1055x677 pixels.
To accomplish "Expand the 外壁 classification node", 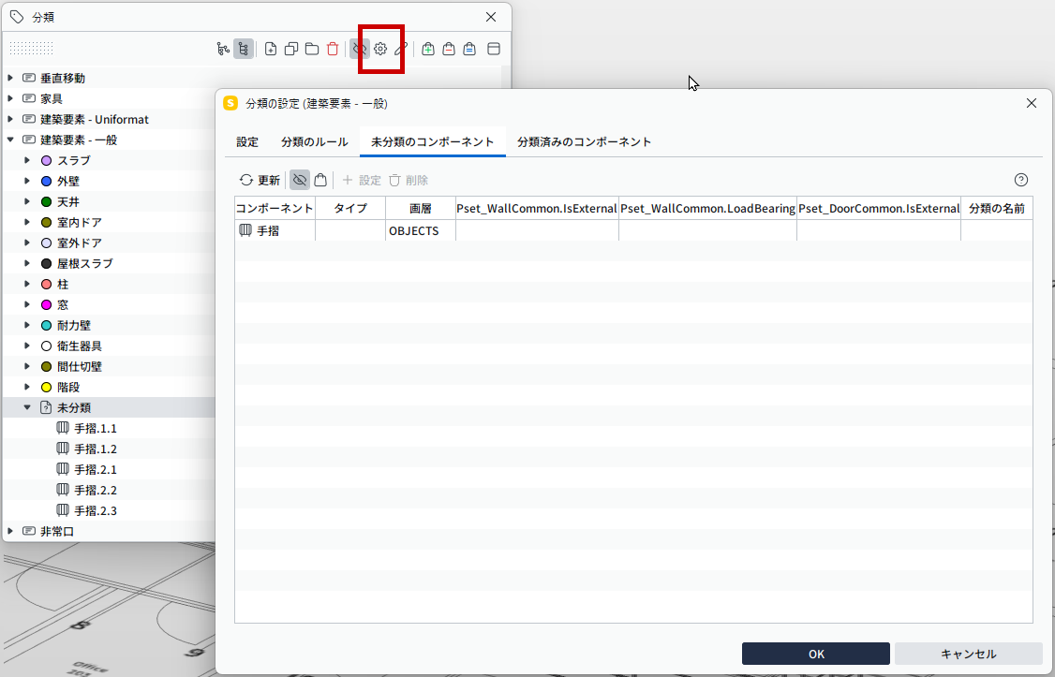I will pyautogui.click(x=27, y=181).
